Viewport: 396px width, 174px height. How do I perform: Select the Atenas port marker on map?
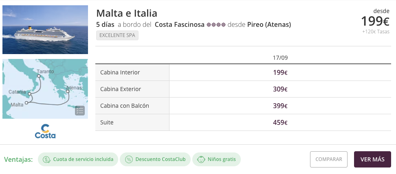68,91
